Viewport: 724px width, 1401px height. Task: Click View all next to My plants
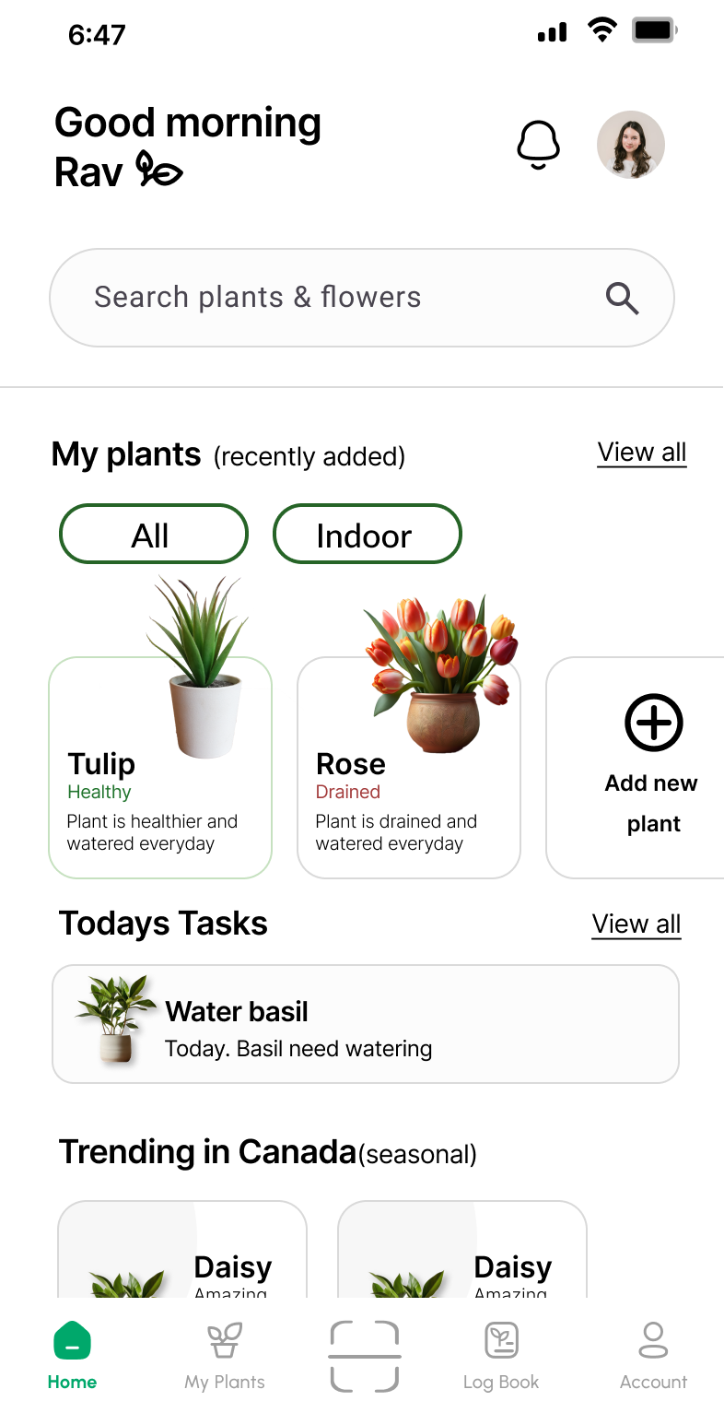coord(642,453)
